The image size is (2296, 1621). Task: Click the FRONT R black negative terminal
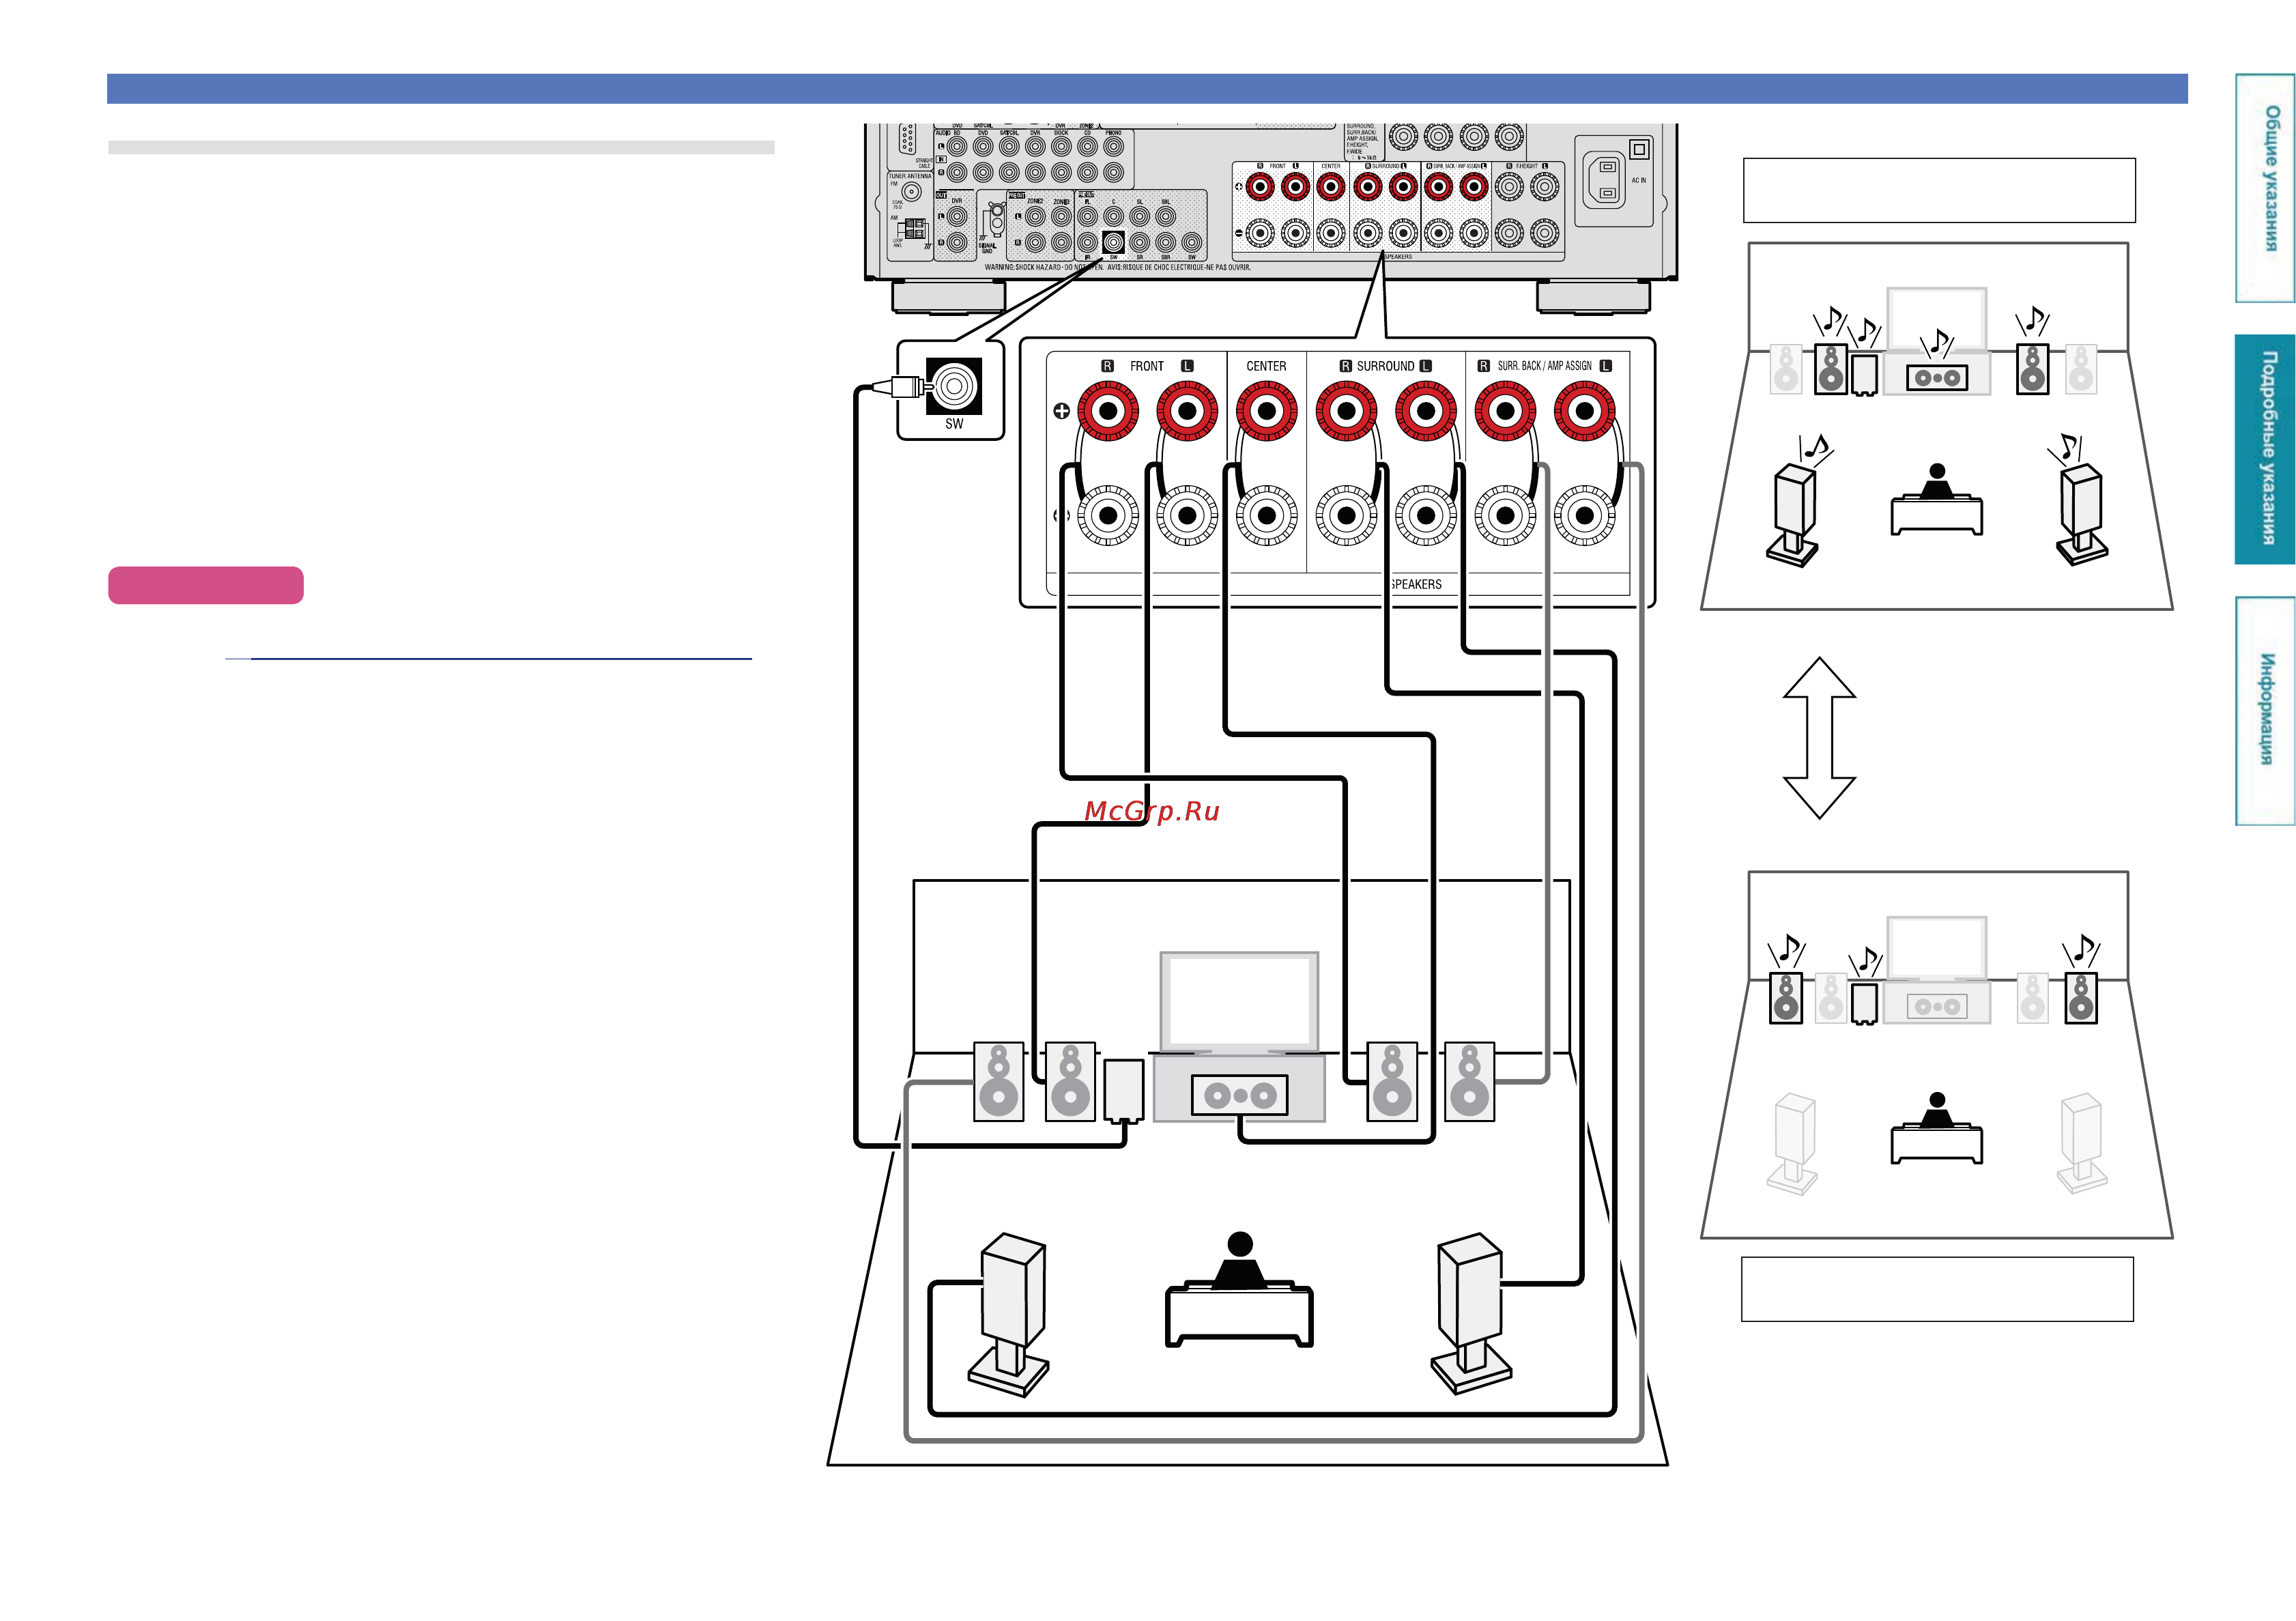[x=1108, y=515]
